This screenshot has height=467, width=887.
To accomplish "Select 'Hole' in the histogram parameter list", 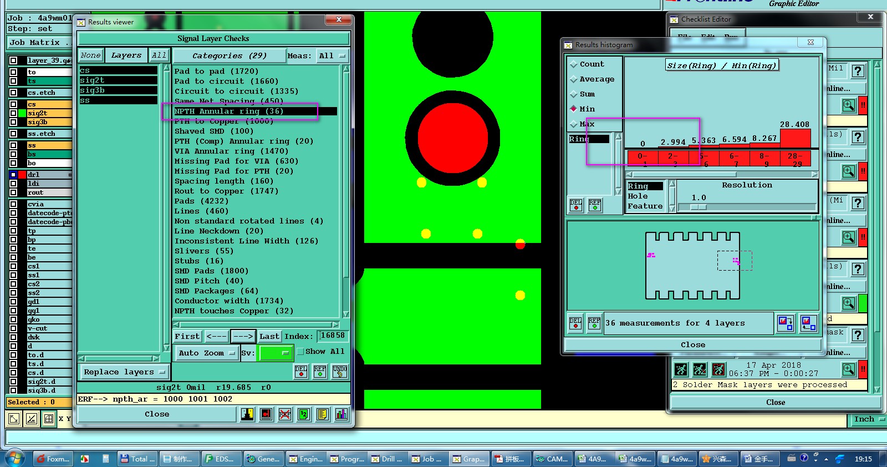I will pyautogui.click(x=638, y=196).
